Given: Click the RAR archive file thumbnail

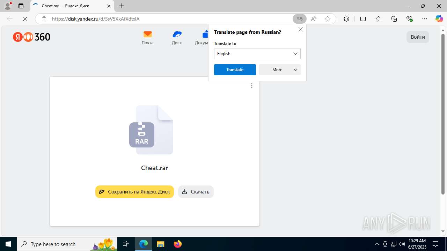Looking at the screenshot, I should (151, 130).
